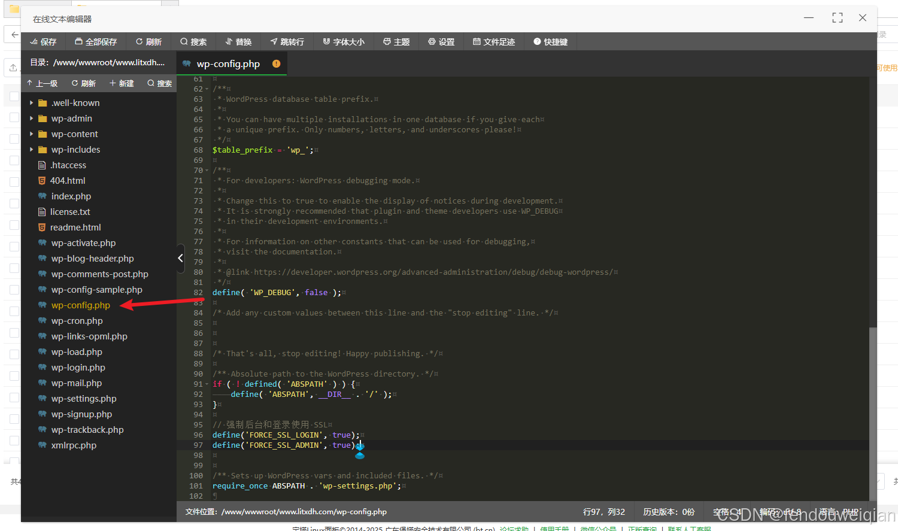Click the unsaved indicator on wp-config.php tab
The width and height of the screenshot is (898, 531).
pyautogui.click(x=276, y=63)
